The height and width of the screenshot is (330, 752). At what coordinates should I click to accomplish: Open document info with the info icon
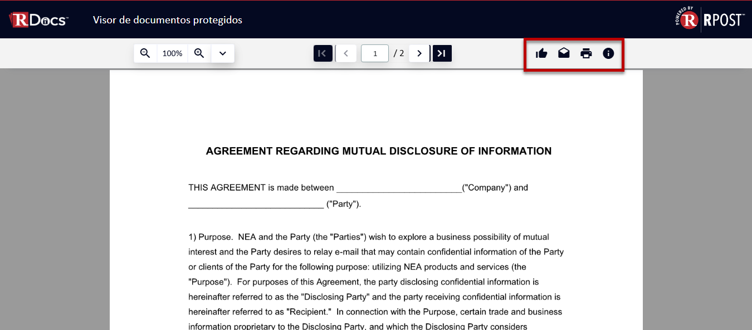[x=608, y=53]
